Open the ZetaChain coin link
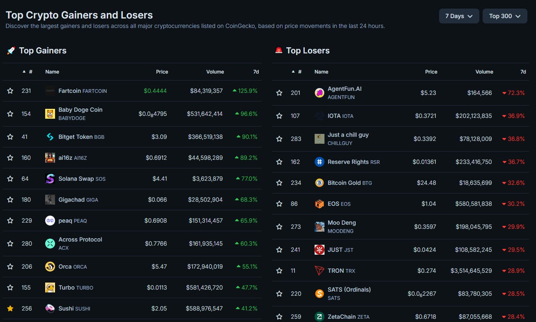 pos(348,317)
